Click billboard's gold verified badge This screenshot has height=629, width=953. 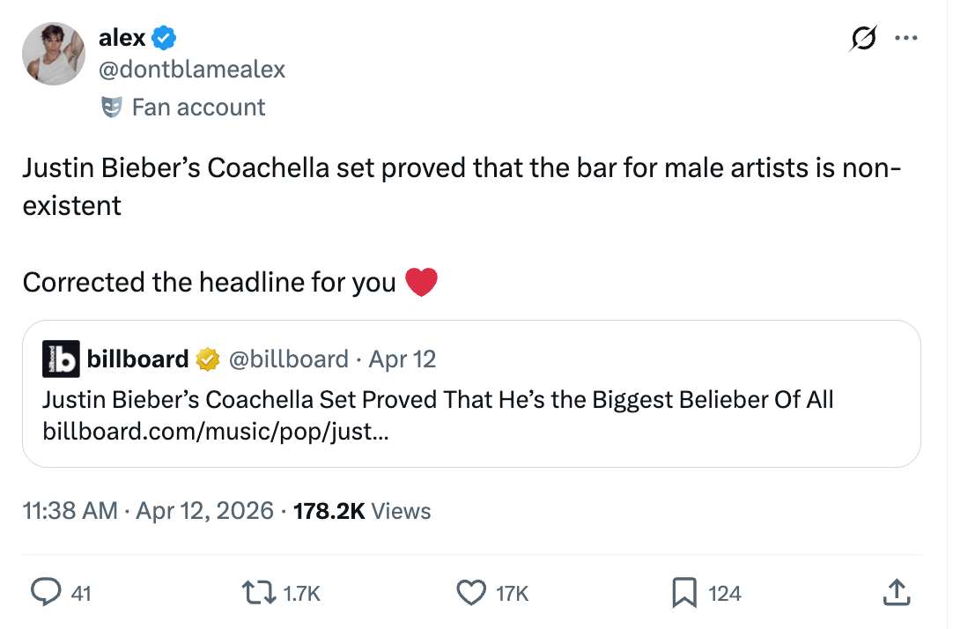(205, 359)
